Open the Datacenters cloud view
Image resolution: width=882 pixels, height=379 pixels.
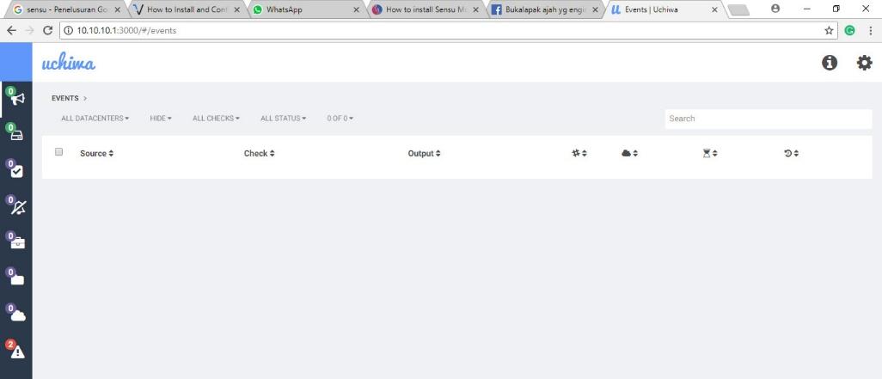(19, 315)
